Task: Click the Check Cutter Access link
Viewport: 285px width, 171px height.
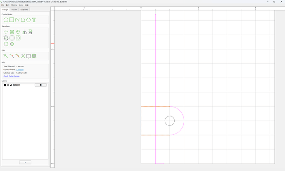Action: [x=12, y=76]
